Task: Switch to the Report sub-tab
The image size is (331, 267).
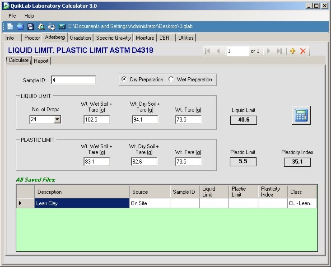Action: pyautogui.click(x=41, y=61)
